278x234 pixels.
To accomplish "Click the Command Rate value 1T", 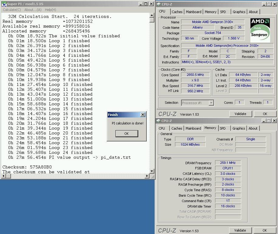I will pos(228,201).
